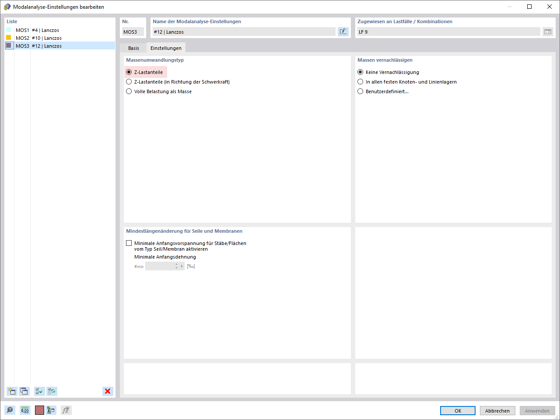This screenshot has width=560, height=420.
Task: Create a new modal analysis settings entry
Action: (12, 391)
